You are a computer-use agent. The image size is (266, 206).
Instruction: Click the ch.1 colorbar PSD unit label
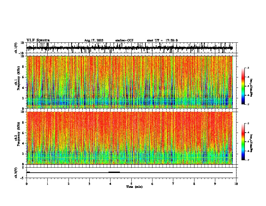[x=252, y=88]
